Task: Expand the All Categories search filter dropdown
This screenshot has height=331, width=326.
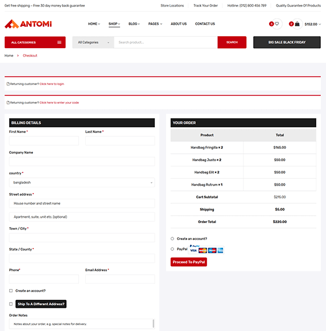Action: point(93,43)
